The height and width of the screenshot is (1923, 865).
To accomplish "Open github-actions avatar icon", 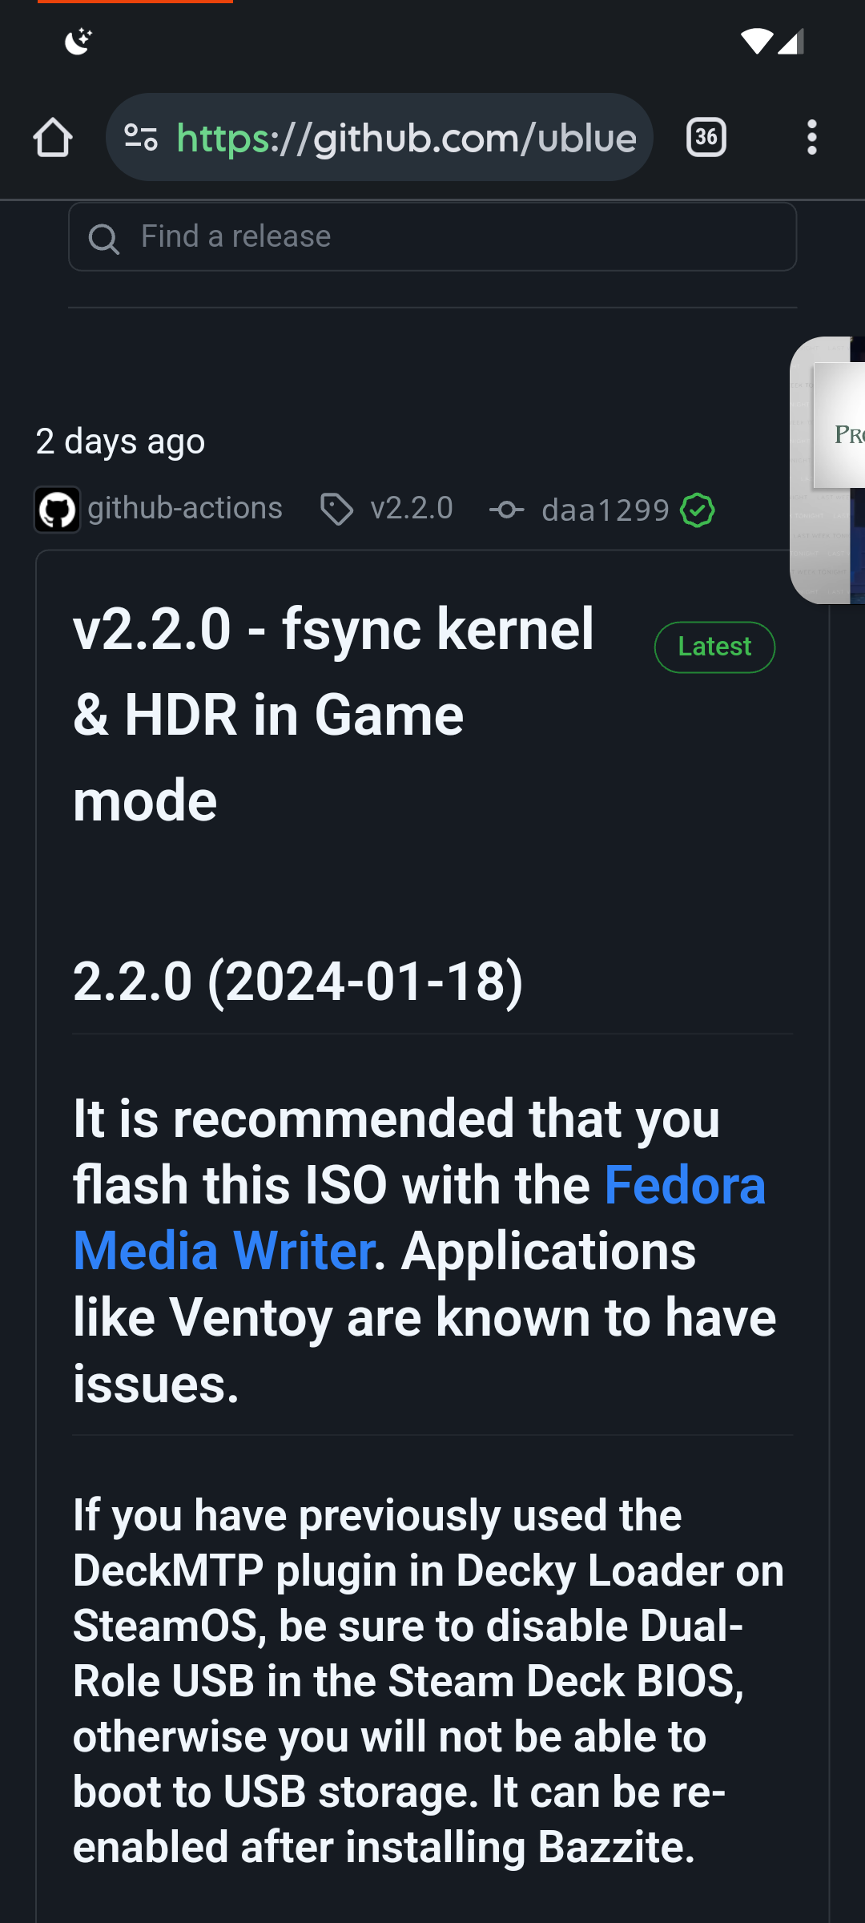I will coord(57,510).
